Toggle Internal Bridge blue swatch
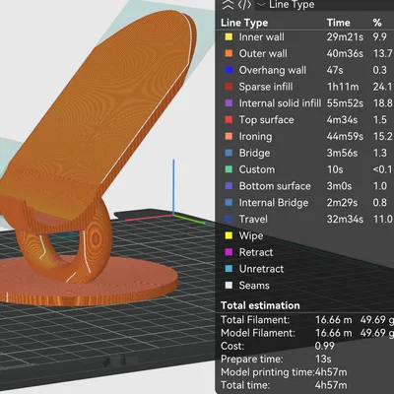The height and width of the screenshot is (394, 394). coord(229,202)
